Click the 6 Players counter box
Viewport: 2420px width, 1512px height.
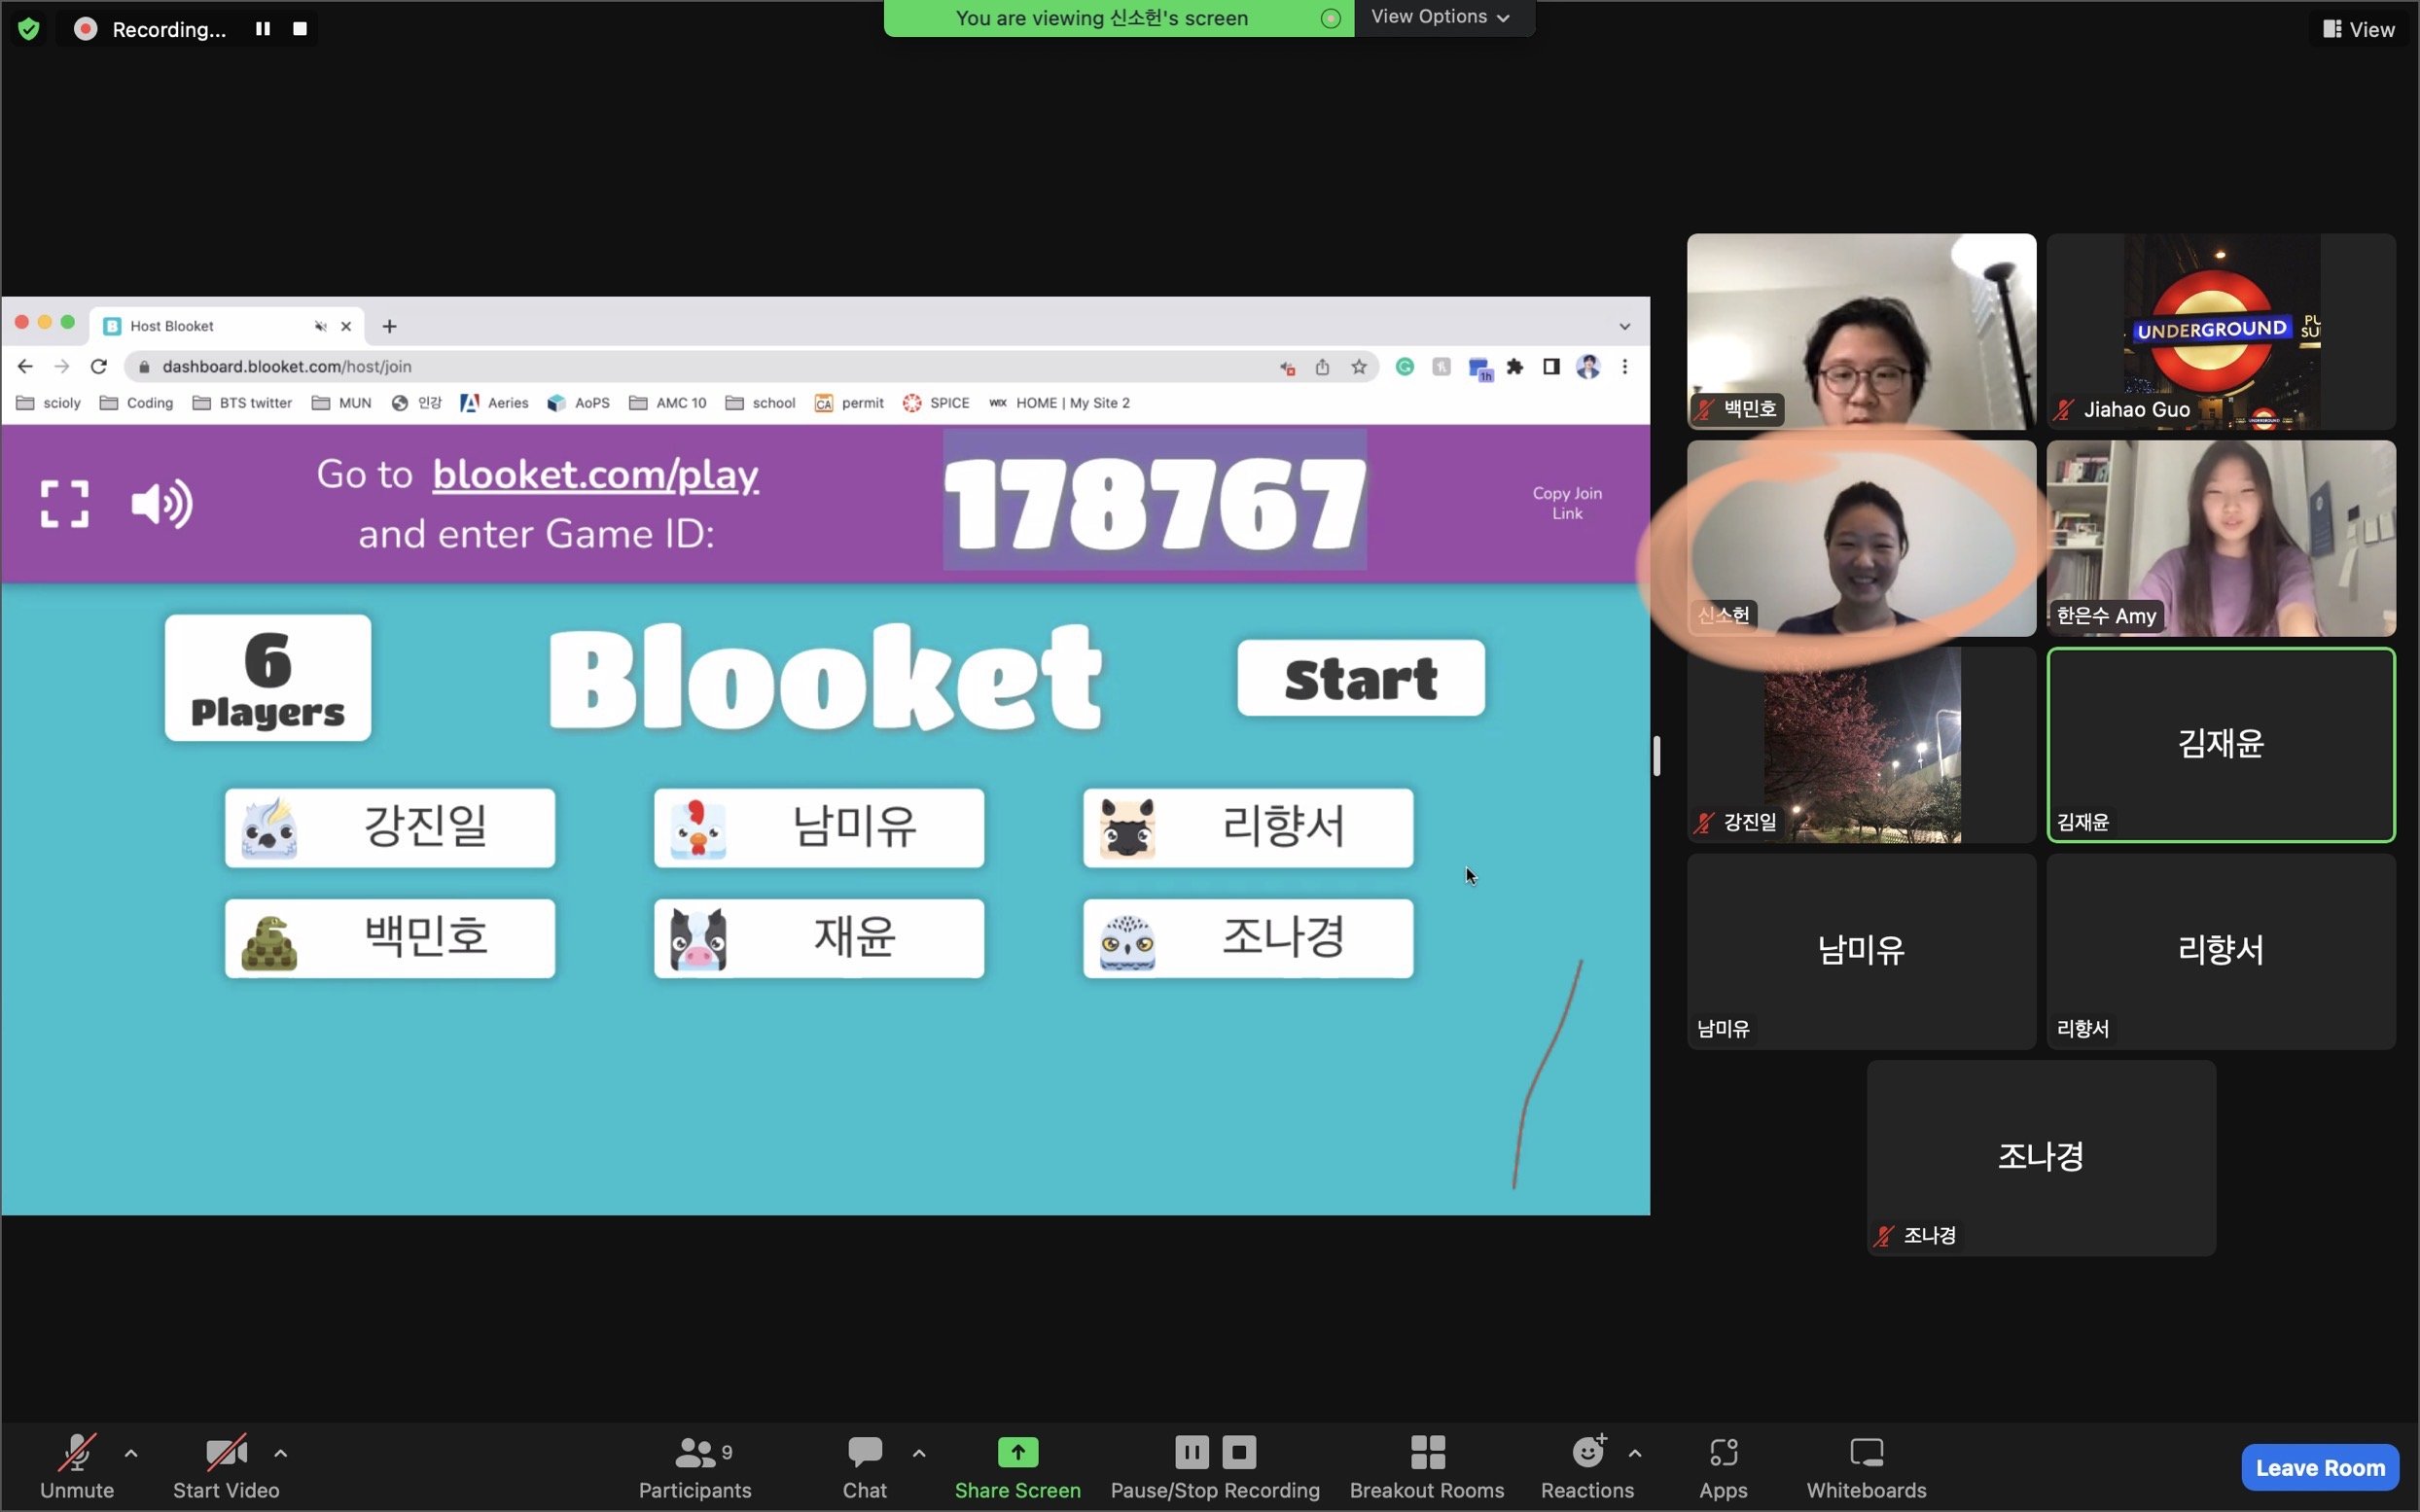(x=268, y=678)
